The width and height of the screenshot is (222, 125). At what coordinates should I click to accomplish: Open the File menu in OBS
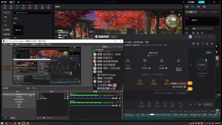5,44
